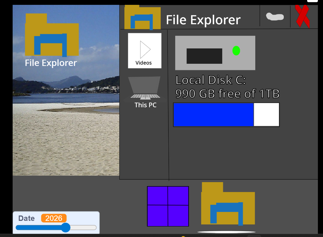Adjust the Date slider handle
This screenshot has height=237, width=323.
click(66, 228)
